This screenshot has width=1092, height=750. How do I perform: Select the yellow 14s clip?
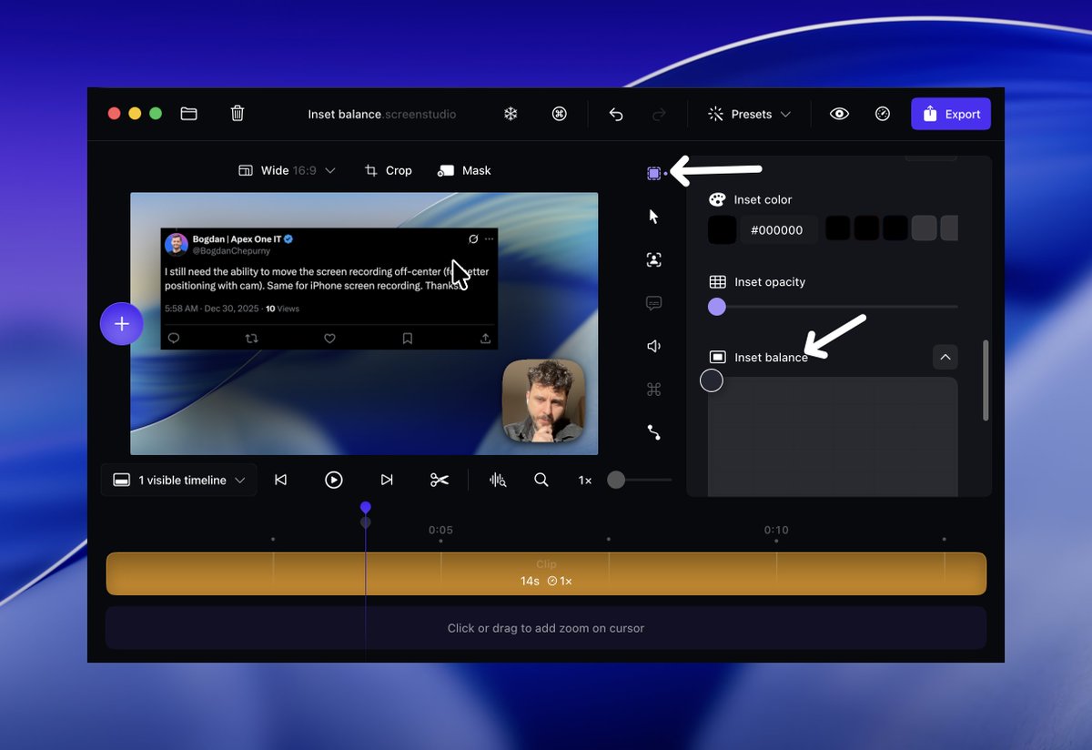pos(546,573)
